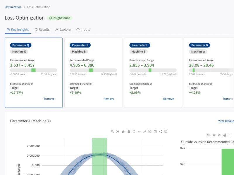
Task: Go to Optimization breadcrumb link
Action: pos(13,7)
